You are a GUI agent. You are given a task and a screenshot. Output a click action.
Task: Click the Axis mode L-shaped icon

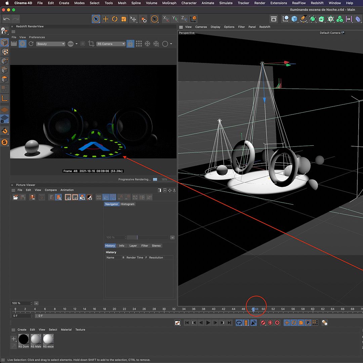(5, 98)
